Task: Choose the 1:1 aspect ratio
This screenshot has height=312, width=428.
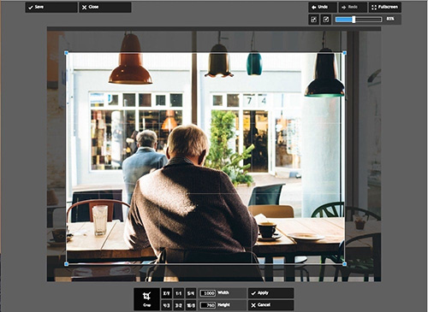Action: (x=179, y=293)
